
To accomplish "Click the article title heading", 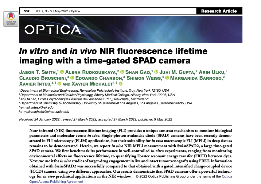I will (x=113, y=56).
